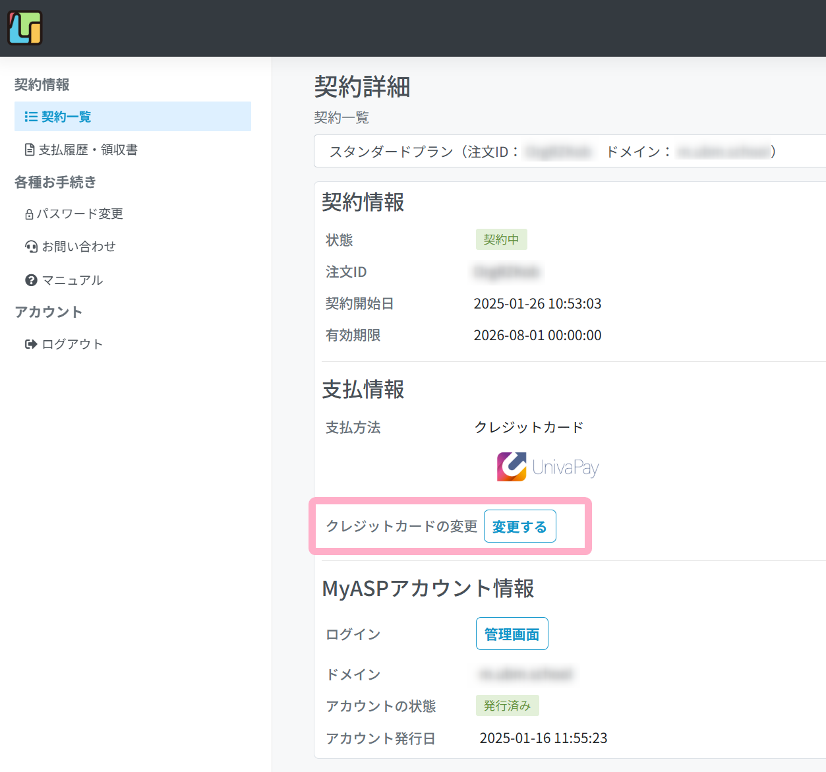
Task: Click the question mark icon beside マニュアル
Action: coord(31,280)
